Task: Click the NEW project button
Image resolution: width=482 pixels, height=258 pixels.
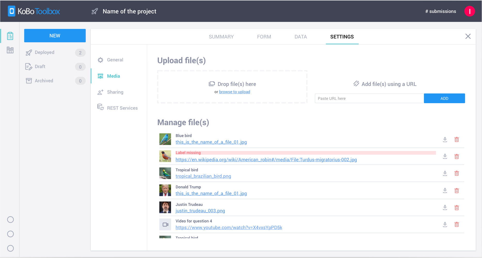Action: tap(55, 36)
